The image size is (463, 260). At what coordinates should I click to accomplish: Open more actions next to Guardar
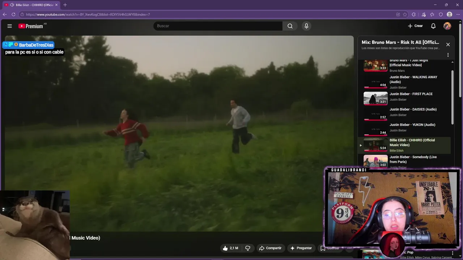tap(349, 248)
